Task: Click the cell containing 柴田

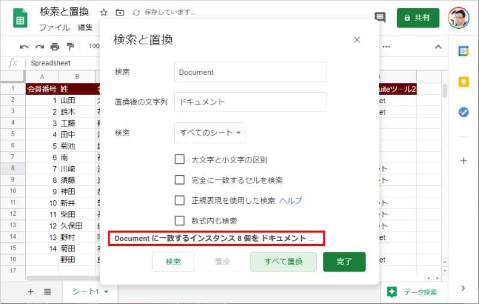Action: pos(77,215)
